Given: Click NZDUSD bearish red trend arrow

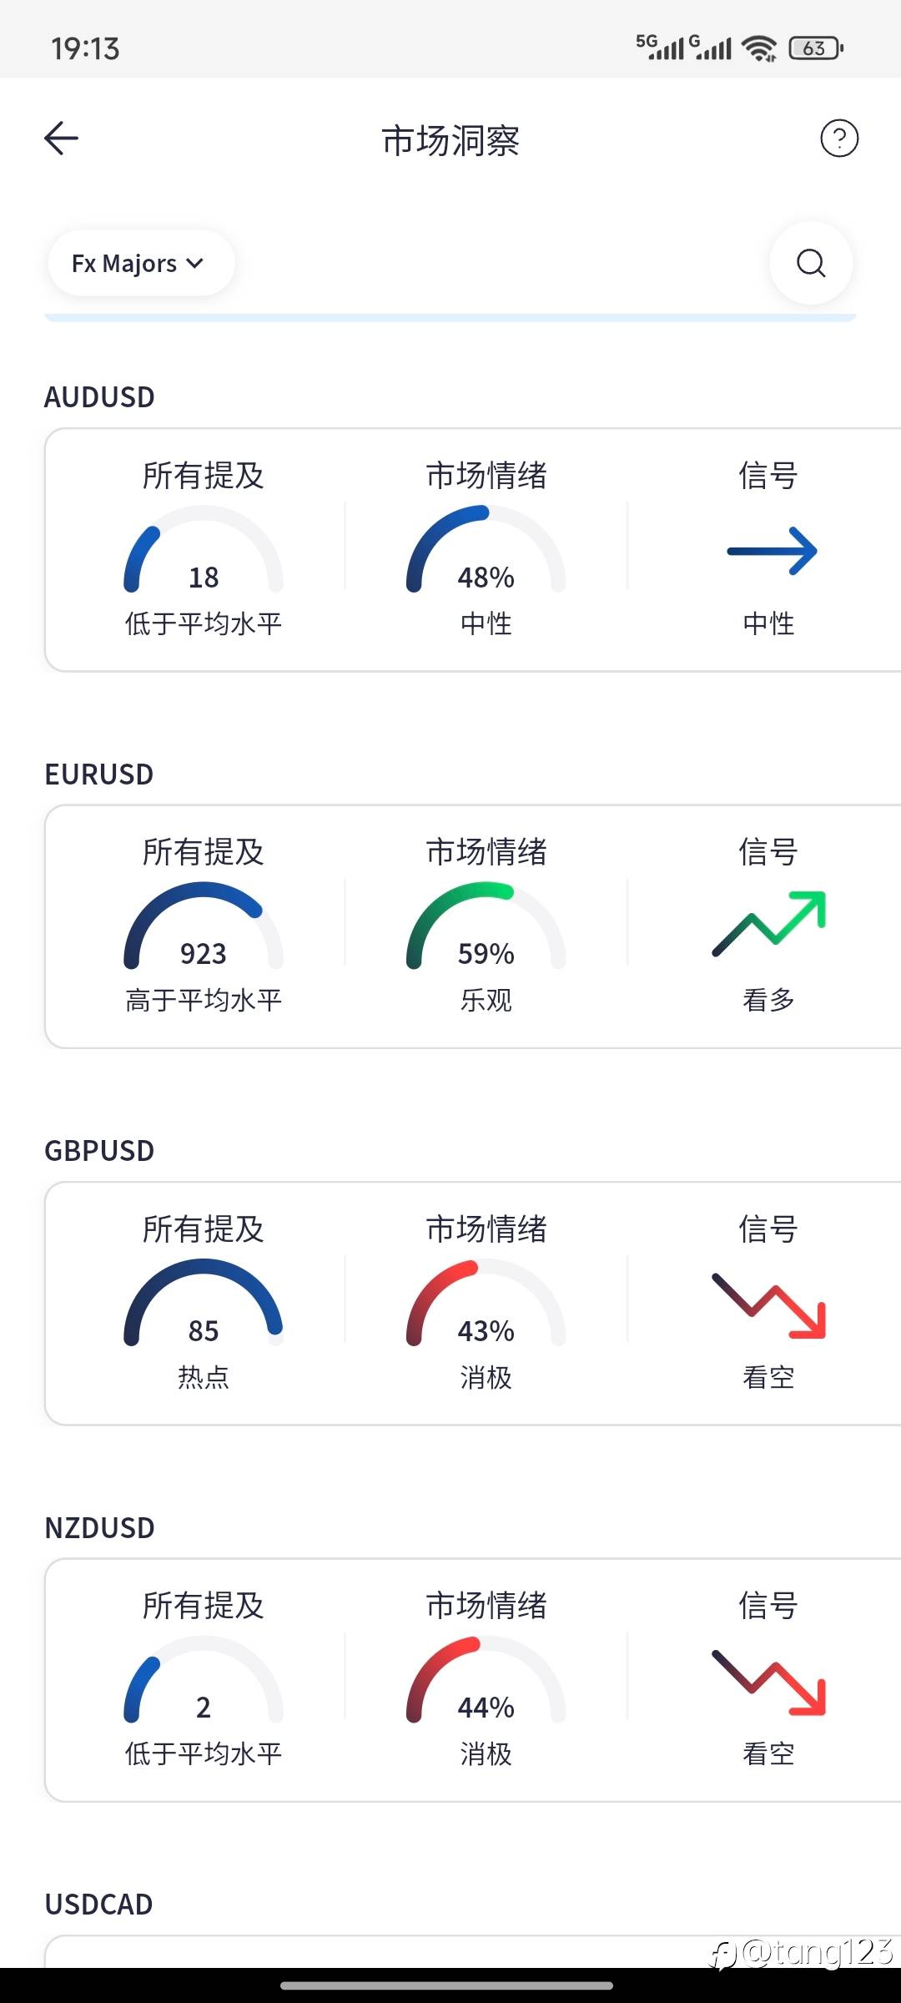Looking at the screenshot, I should pyautogui.click(x=769, y=1683).
